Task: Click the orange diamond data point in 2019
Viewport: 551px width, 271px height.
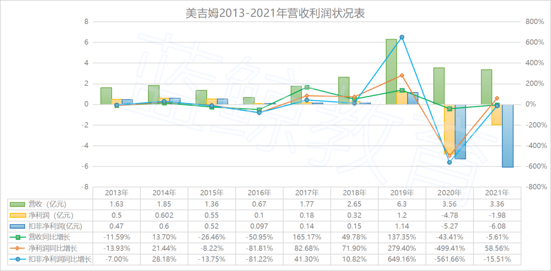Action: (402, 76)
